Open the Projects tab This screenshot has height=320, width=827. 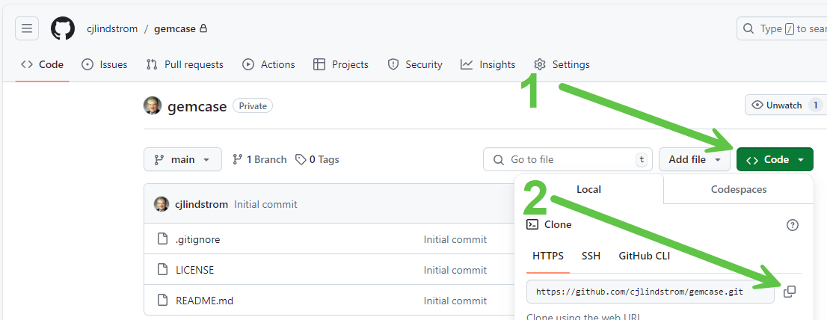pos(341,64)
